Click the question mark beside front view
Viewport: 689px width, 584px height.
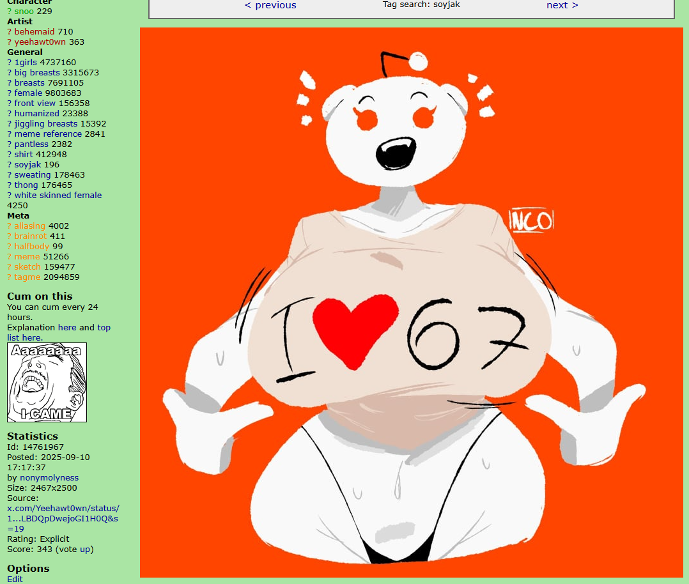point(10,104)
